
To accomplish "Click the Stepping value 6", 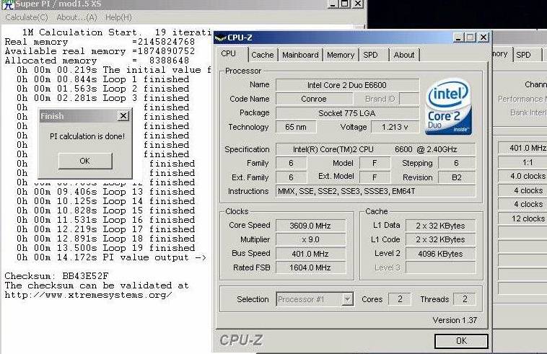I will (x=457, y=163).
